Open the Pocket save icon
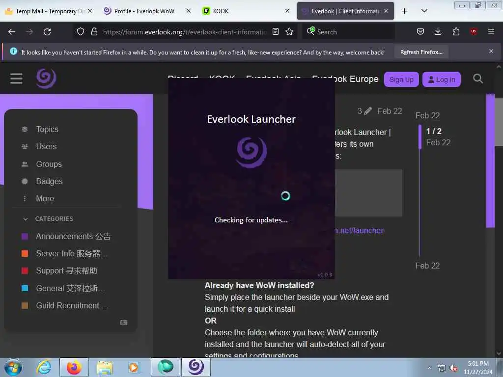Viewport: 503px width, 377px height. click(x=420, y=31)
